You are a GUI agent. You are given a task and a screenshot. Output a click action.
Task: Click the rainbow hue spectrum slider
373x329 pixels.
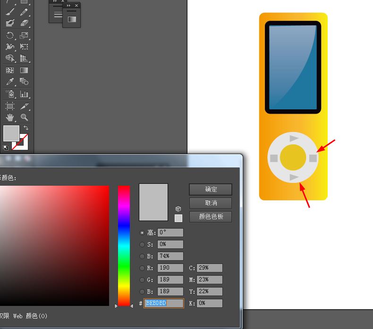tap(124, 246)
